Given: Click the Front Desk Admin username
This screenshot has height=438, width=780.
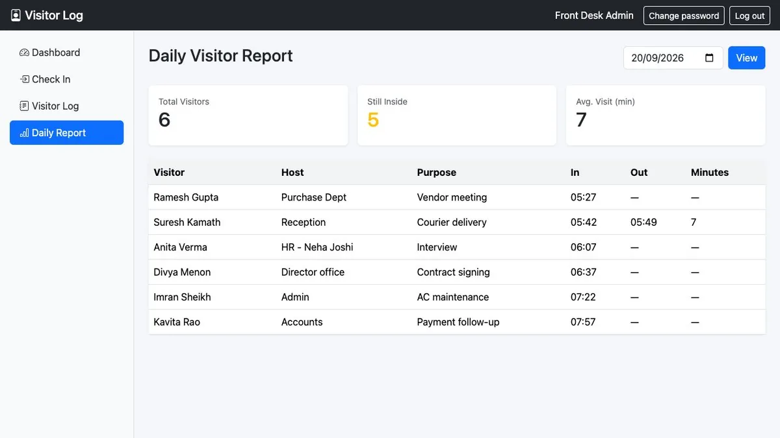Looking at the screenshot, I should tap(594, 16).
